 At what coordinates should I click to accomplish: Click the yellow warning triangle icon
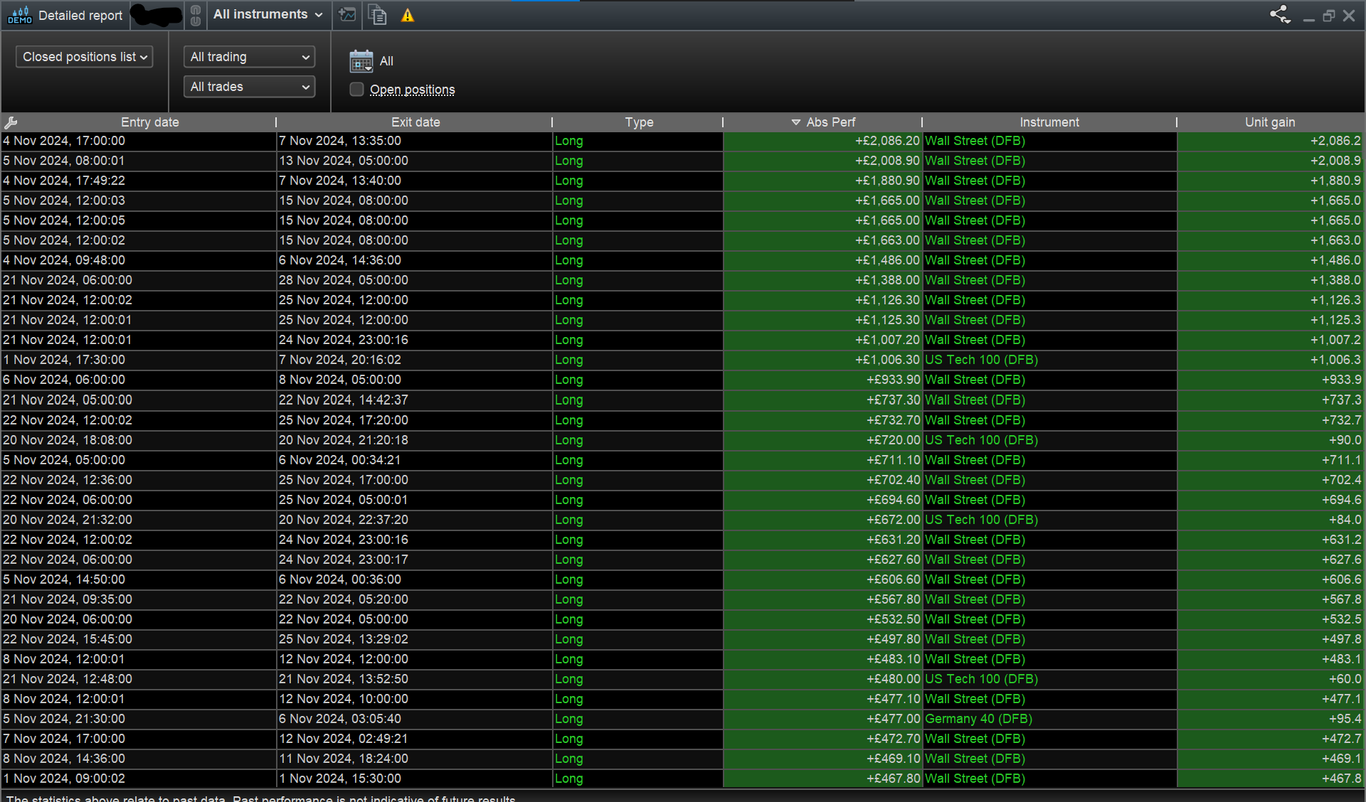[408, 16]
